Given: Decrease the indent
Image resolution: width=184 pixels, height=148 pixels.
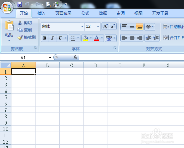Looking at the screenshot, I should pyautogui.click(x=148, y=38).
